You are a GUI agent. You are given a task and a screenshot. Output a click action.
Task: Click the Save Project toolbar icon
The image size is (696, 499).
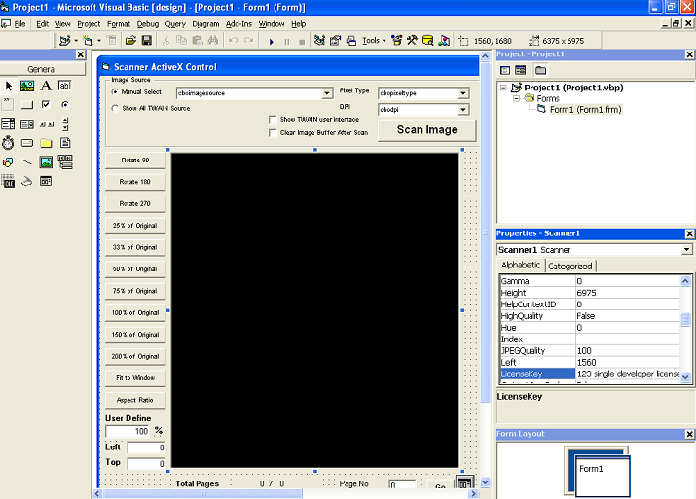[146, 41]
